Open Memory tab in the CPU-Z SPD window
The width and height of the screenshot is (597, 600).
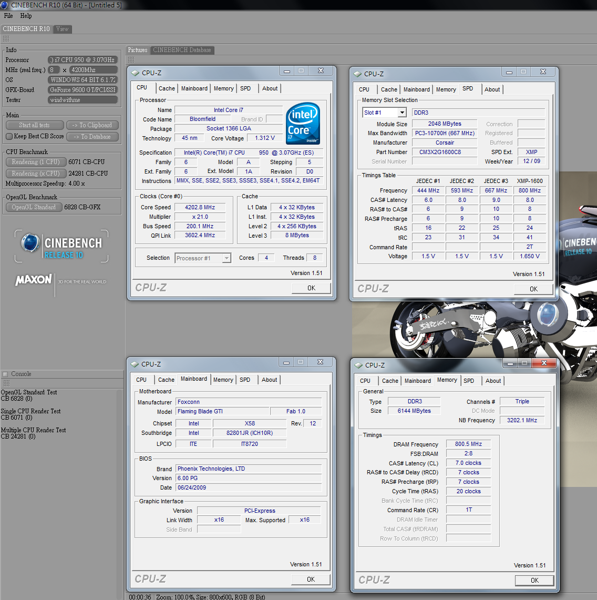coord(446,89)
